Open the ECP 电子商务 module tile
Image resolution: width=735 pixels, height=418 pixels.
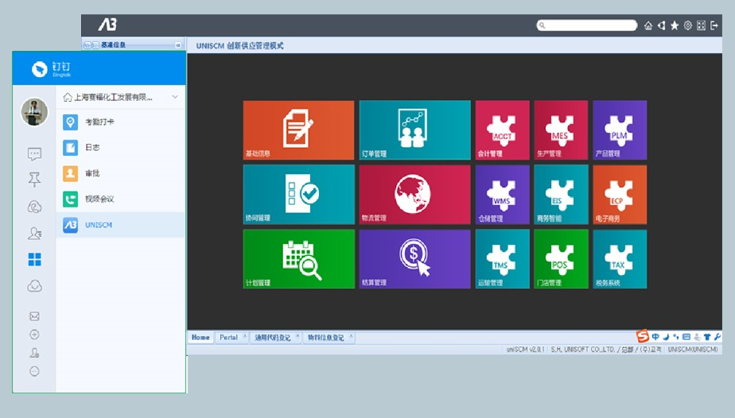[x=620, y=194]
